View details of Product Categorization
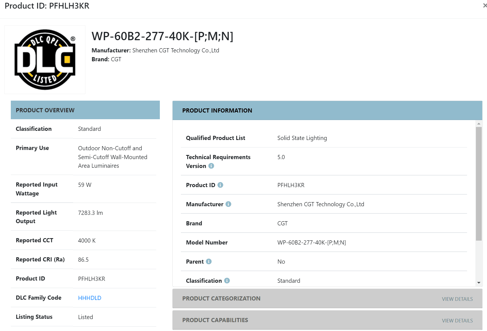Screen dimensions: 487x331 (457, 299)
